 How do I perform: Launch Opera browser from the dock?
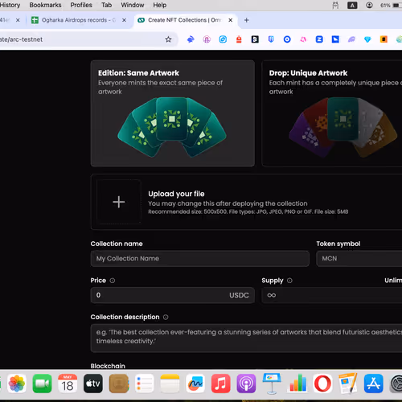pyautogui.click(x=322, y=384)
